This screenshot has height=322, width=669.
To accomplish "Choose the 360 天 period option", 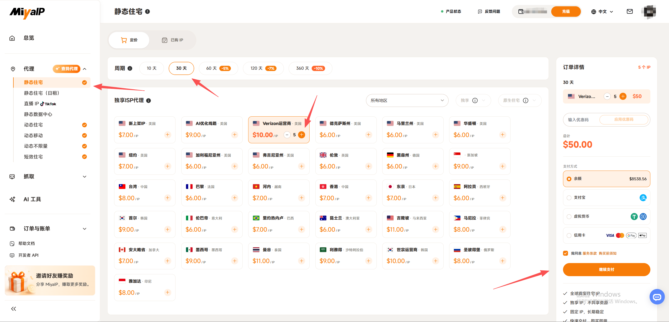I will [310, 68].
